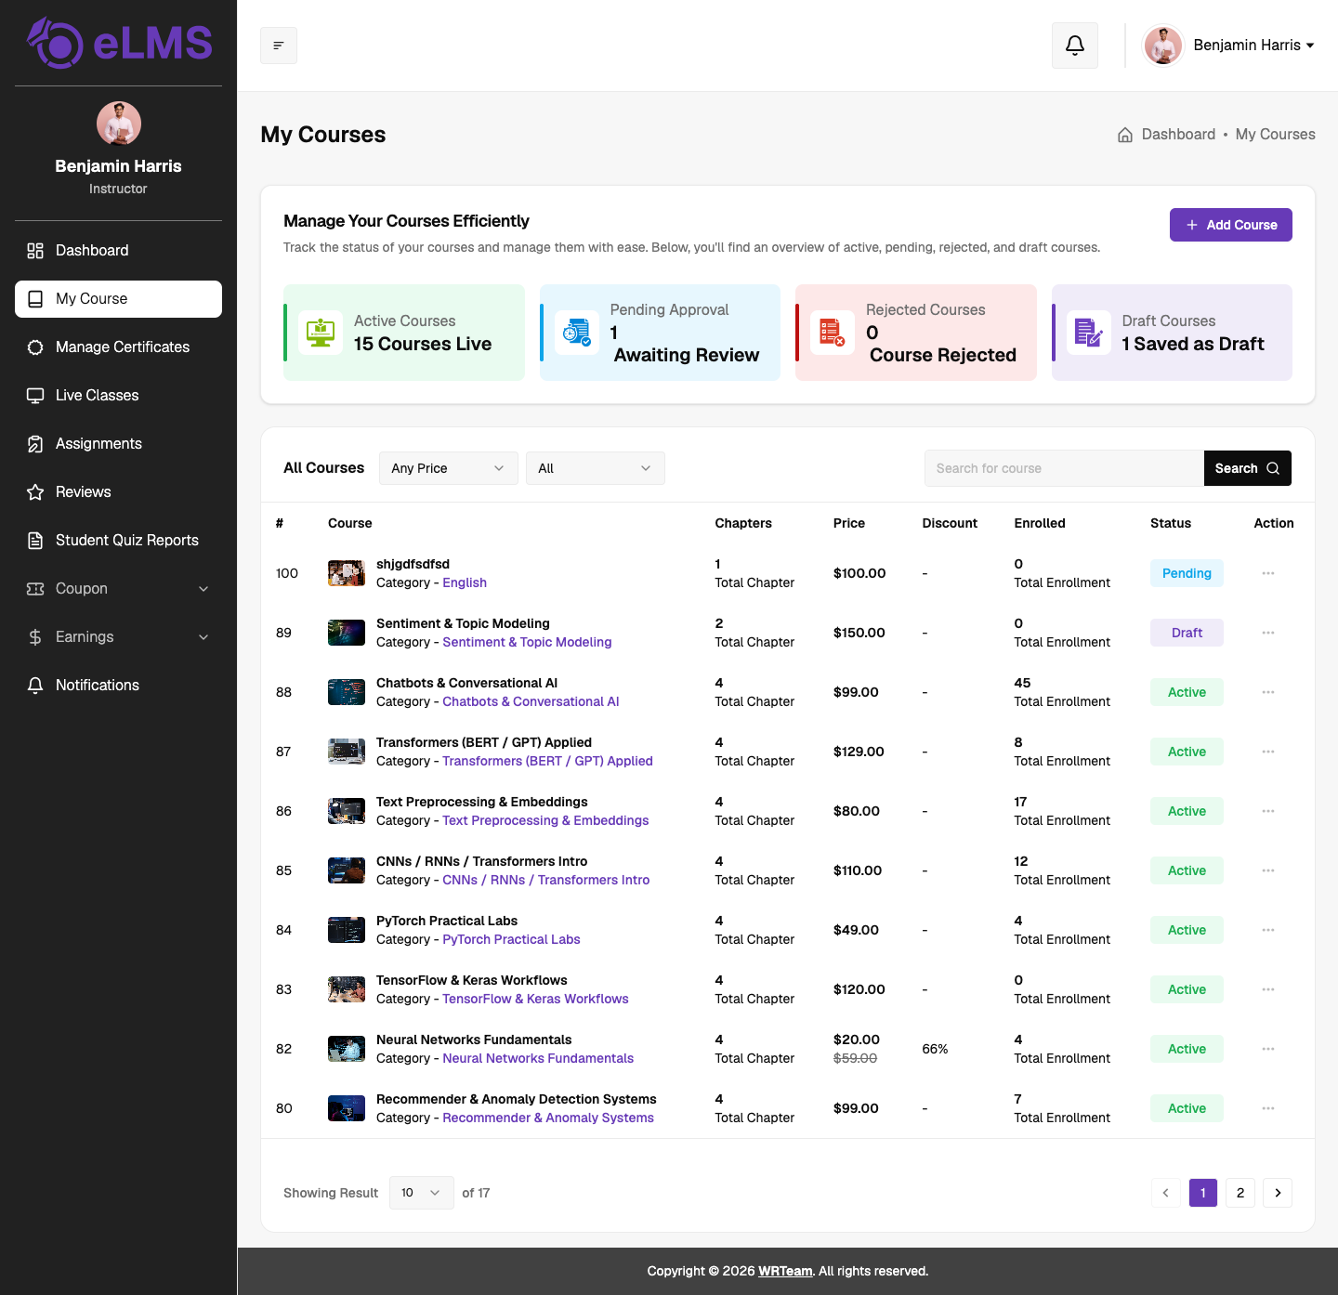Go to Student Quiz Reports
Image resolution: width=1338 pixels, height=1295 pixels.
[x=119, y=541]
